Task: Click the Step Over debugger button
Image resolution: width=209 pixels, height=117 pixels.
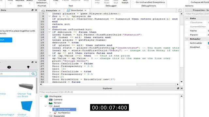Action: (x=106, y=2)
